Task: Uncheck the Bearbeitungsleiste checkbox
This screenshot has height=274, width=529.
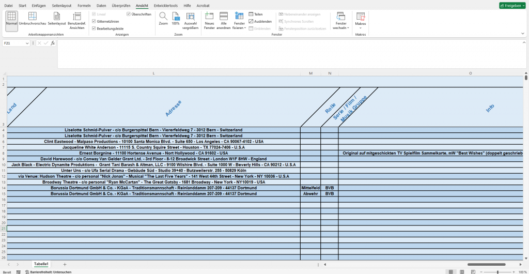Action: [94, 28]
